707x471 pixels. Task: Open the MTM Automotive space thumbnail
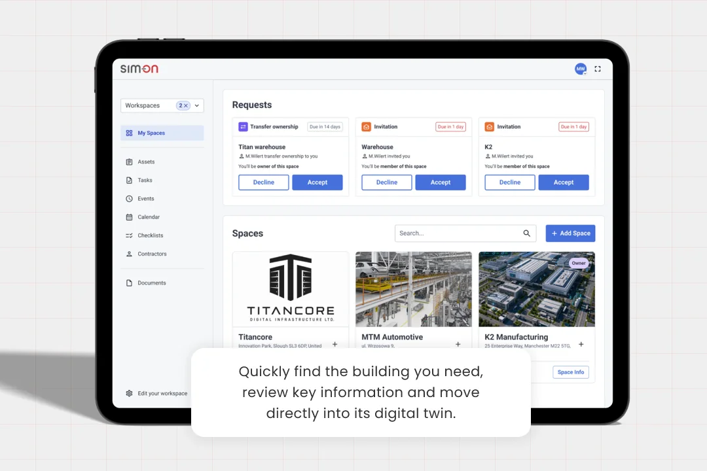[414, 289]
